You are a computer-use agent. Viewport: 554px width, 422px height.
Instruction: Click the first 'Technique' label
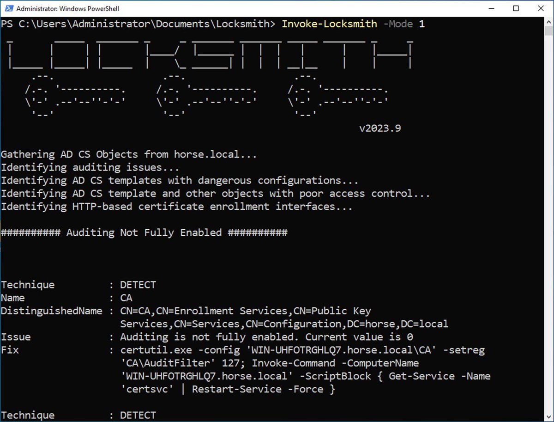tap(28, 285)
